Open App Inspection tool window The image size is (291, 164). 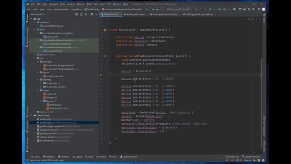[129, 157]
